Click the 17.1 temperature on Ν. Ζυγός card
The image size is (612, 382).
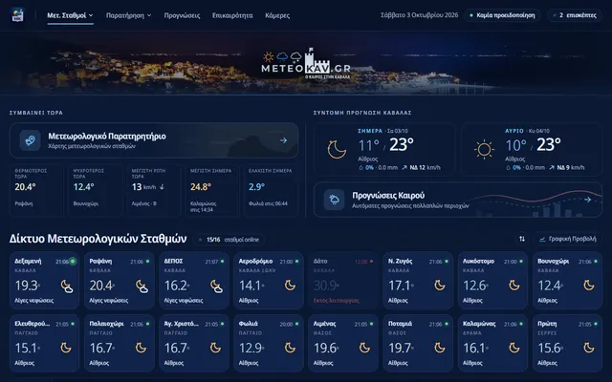pyautogui.click(x=400, y=286)
